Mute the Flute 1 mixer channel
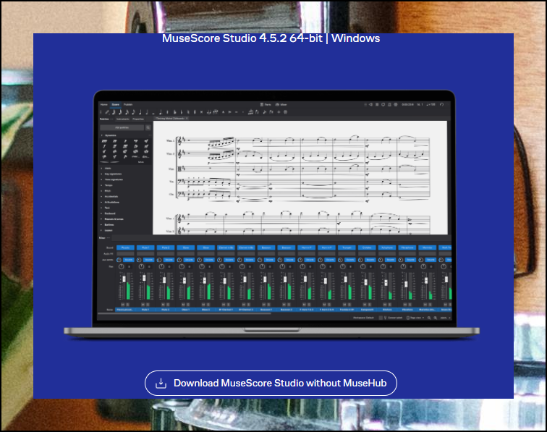 (143, 305)
